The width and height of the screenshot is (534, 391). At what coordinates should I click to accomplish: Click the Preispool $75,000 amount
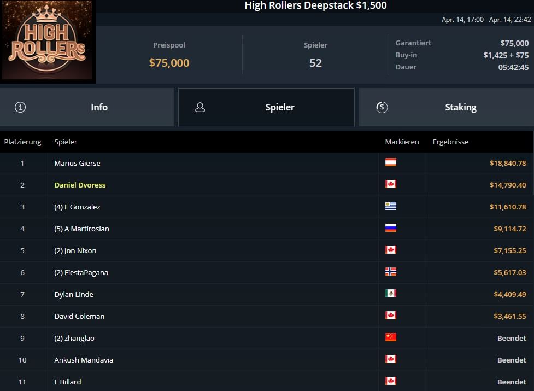169,63
